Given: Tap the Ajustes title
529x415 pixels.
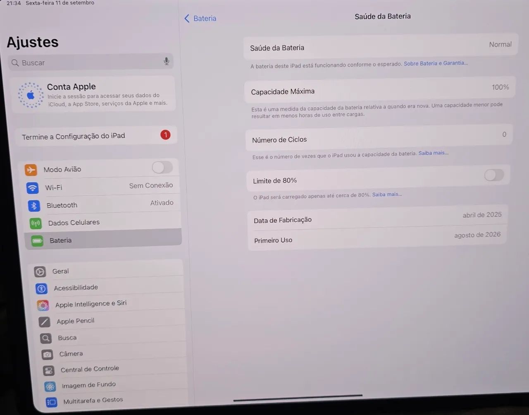Looking at the screenshot, I should (33, 42).
